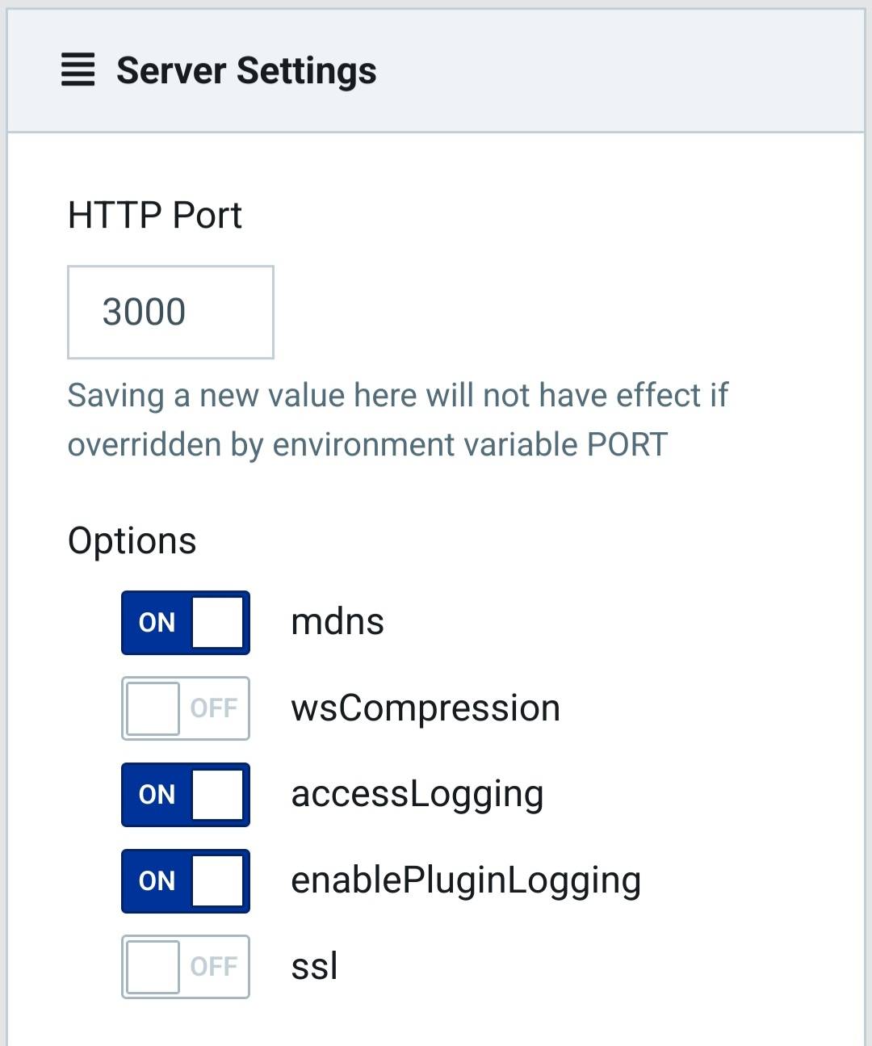The height and width of the screenshot is (1046, 872).
Task: Click the enablePluginLogging option label
Action: [466, 881]
